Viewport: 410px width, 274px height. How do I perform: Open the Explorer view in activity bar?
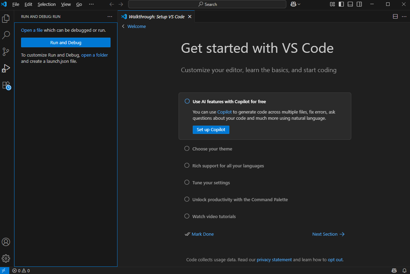click(6, 19)
